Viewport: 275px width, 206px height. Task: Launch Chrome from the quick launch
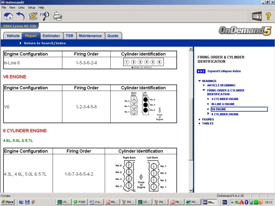pyautogui.click(x=34, y=202)
